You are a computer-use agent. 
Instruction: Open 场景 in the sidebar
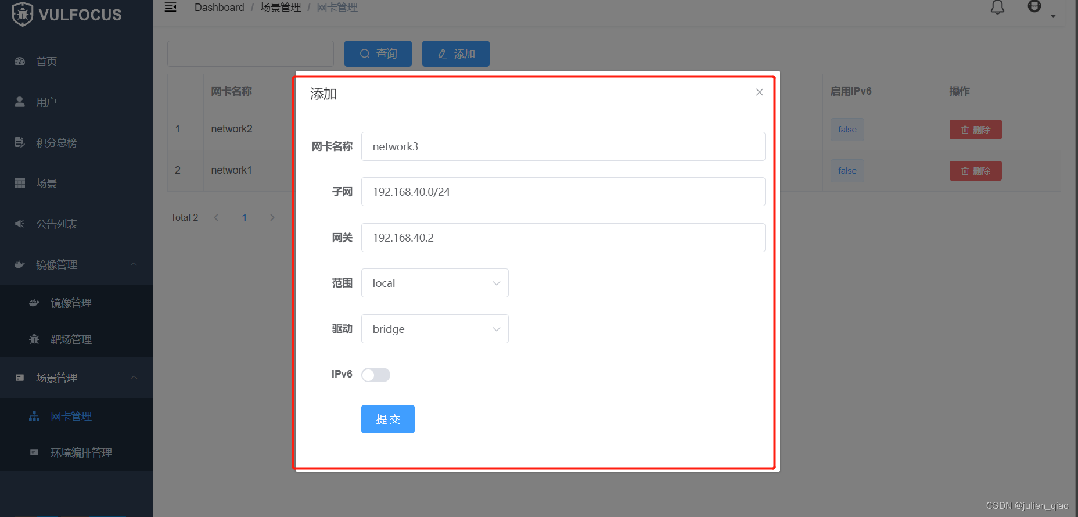pos(76,183)
